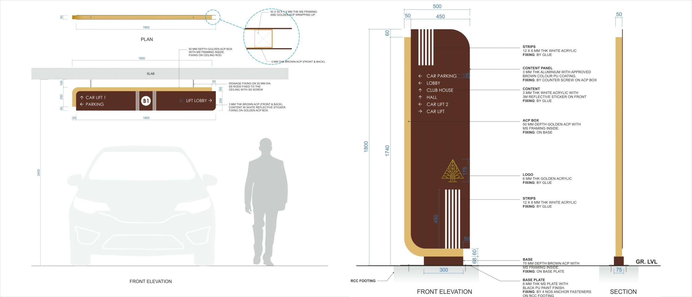Click the left arrow beside CAR LIFT 2
692x297 pixels.
click(420, 104)
